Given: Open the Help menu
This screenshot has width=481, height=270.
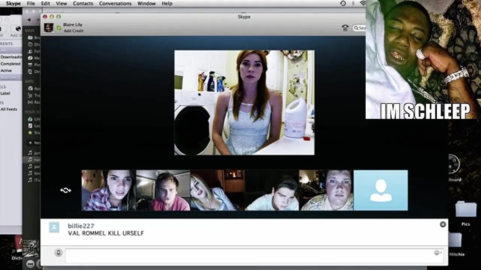Looking at the screenshot, I should click(x=167, y=3).
